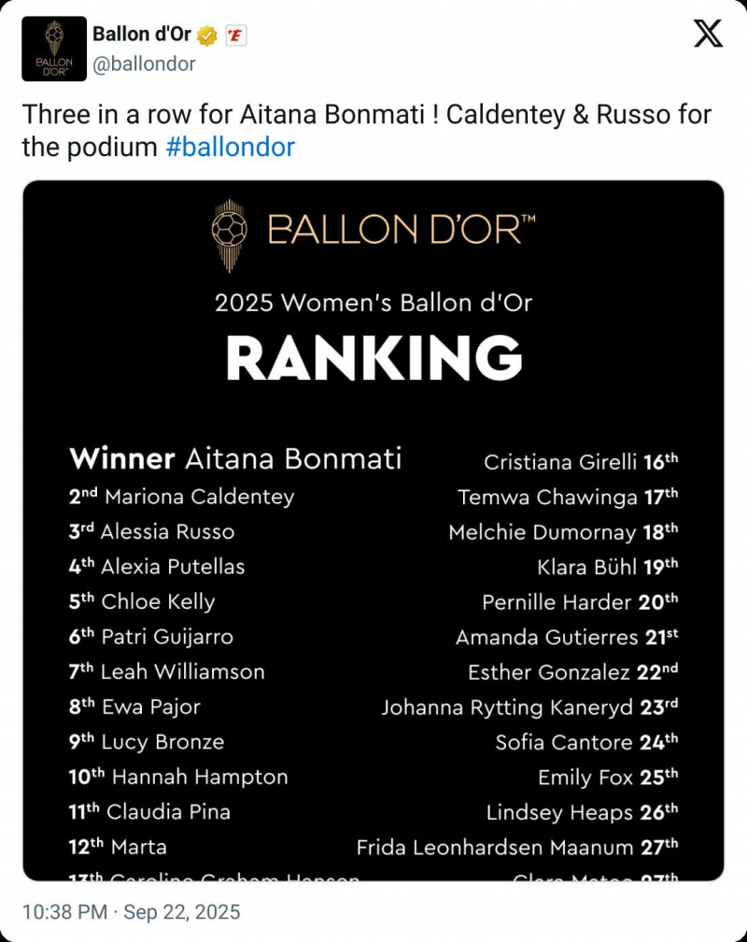Click the Winner Aitana Bonmati line

[x=235, y=458]
